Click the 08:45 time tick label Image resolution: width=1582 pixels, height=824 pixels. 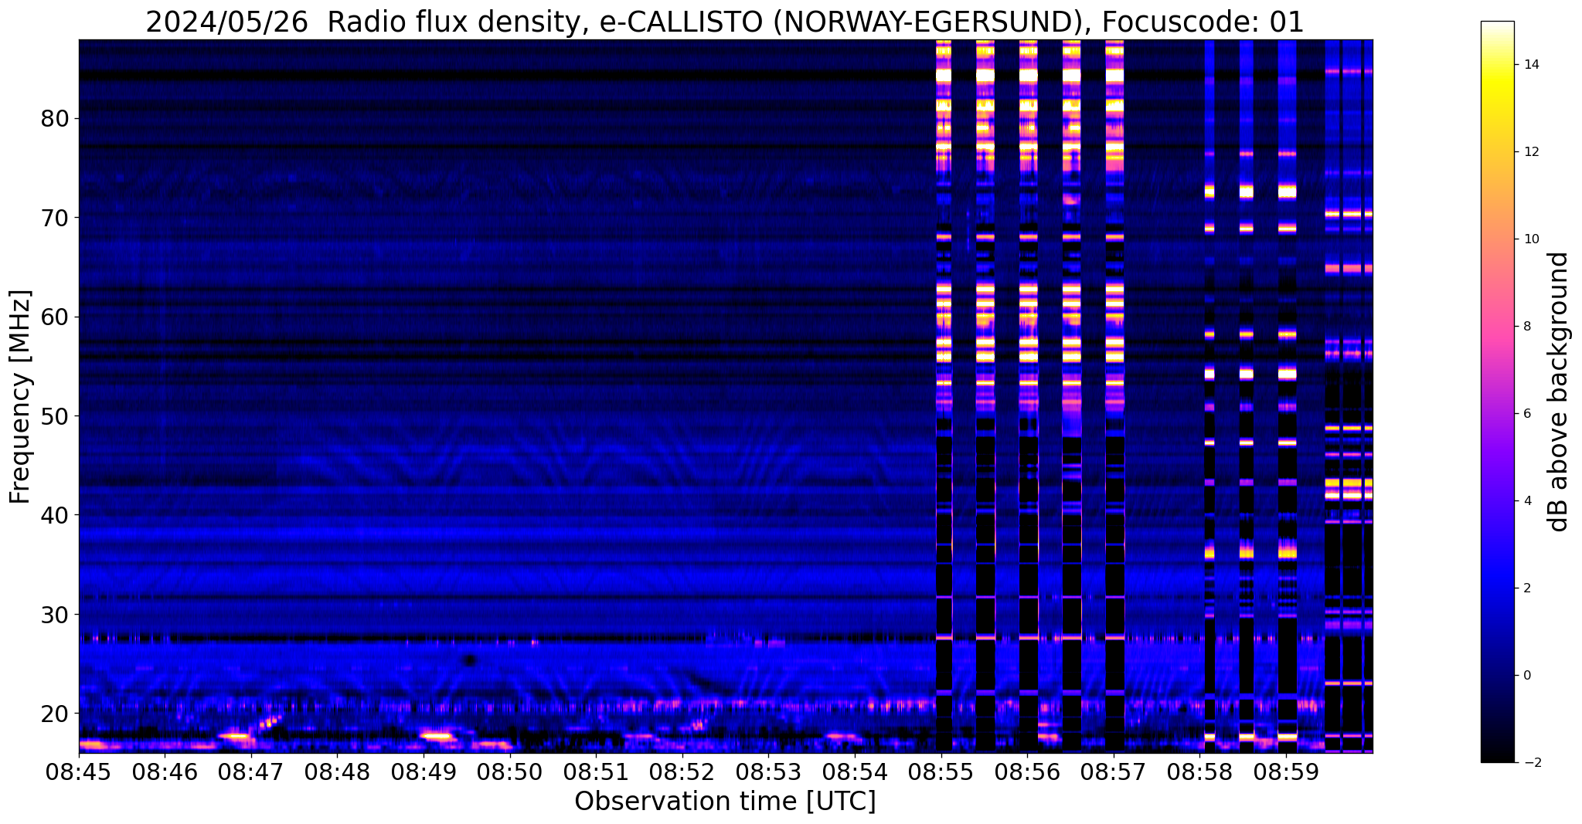tap(79, 771)
